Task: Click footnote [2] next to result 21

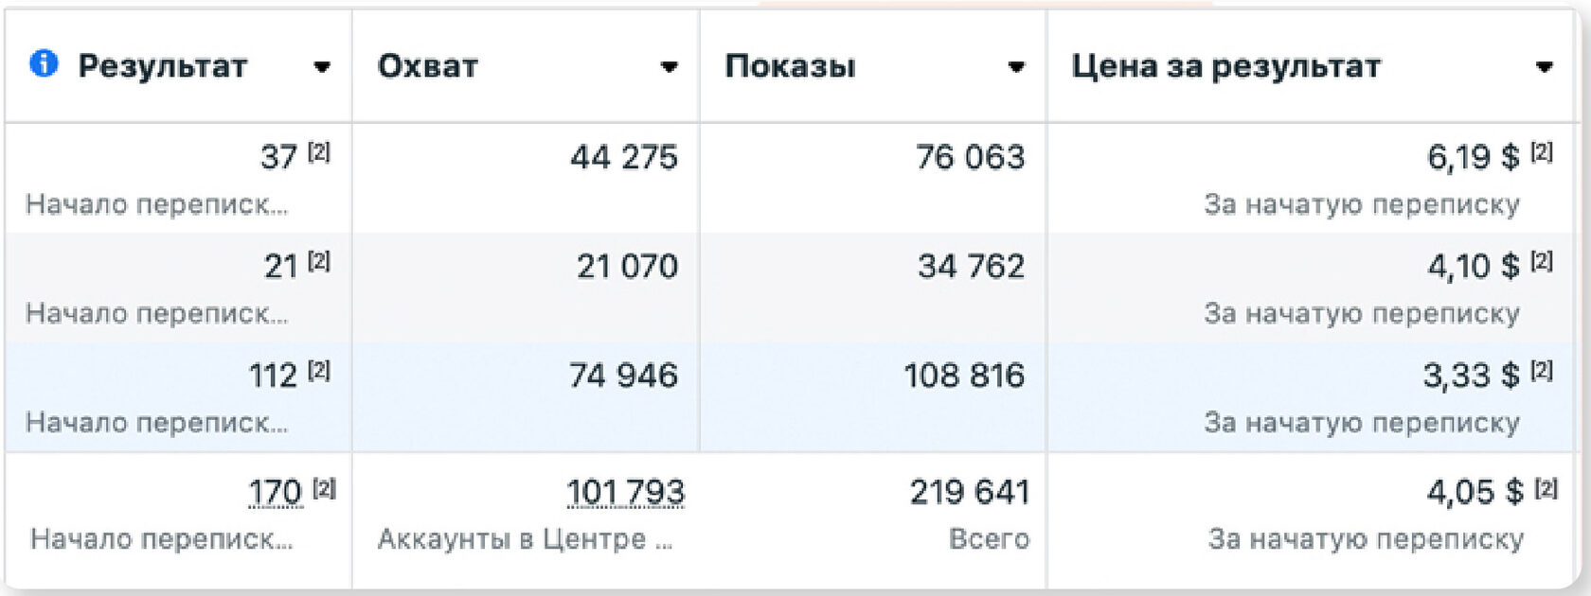Action: point(319,262)
